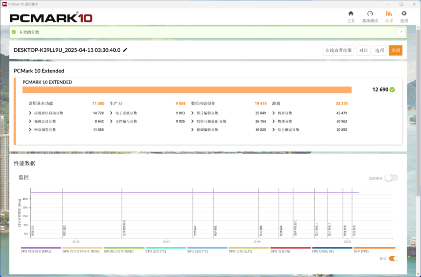The height and width of the screenshot is (277, 421).
Task: Click the 选项 button beside 对比
Action: tap(379, 50)
